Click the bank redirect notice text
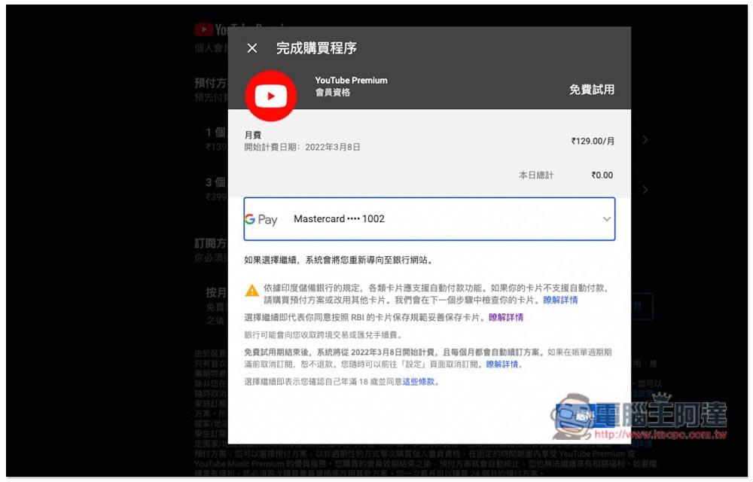Screen dimensions: 753x482 [339, 260]
